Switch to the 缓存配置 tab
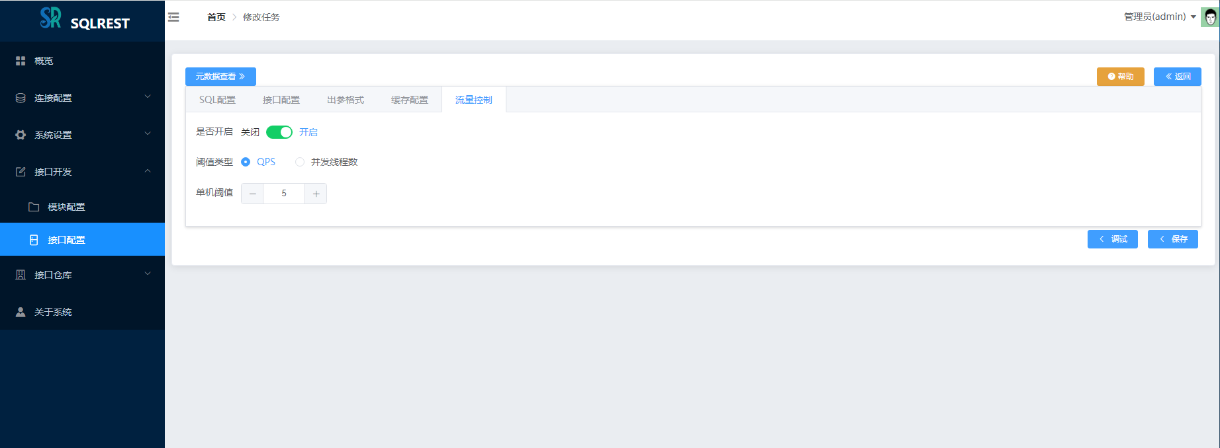 click(410, 100)
